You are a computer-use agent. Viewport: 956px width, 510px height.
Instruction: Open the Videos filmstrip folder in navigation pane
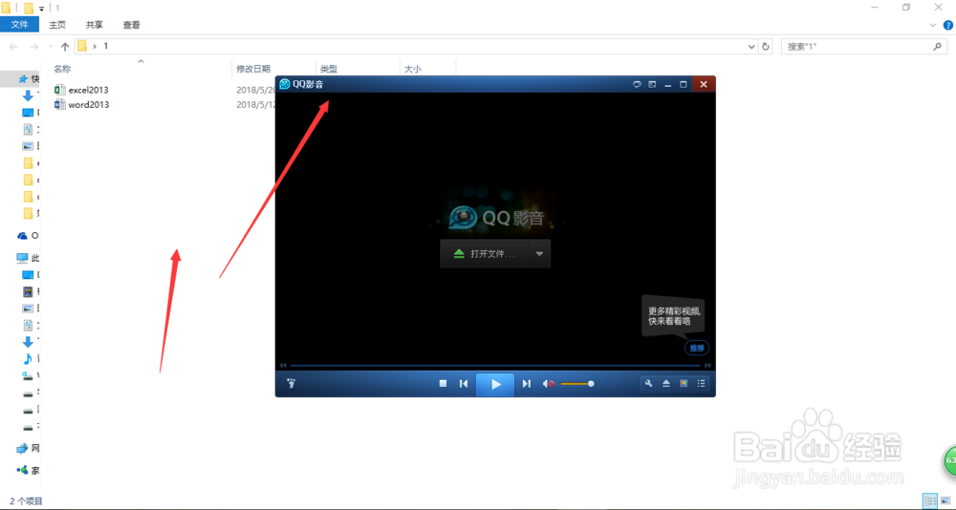pos(28,292)
